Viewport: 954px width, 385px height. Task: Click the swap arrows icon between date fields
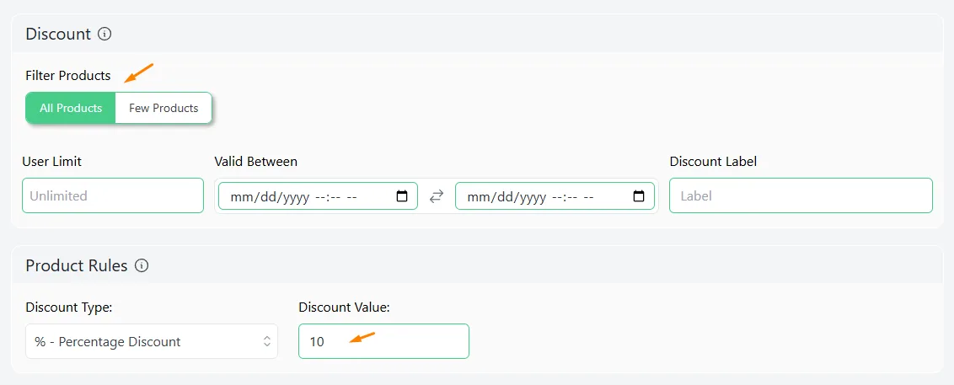437,196
